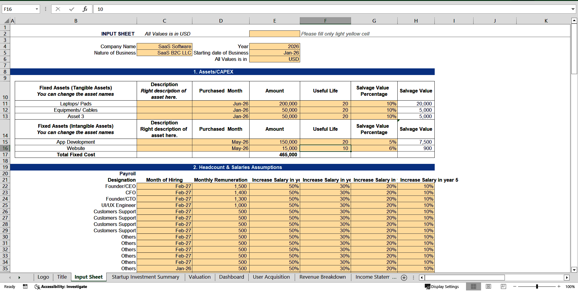Screen dimensions: 578x291
Task: Click vertical scrollbar down arrow
Action: (x=574, y=270)
